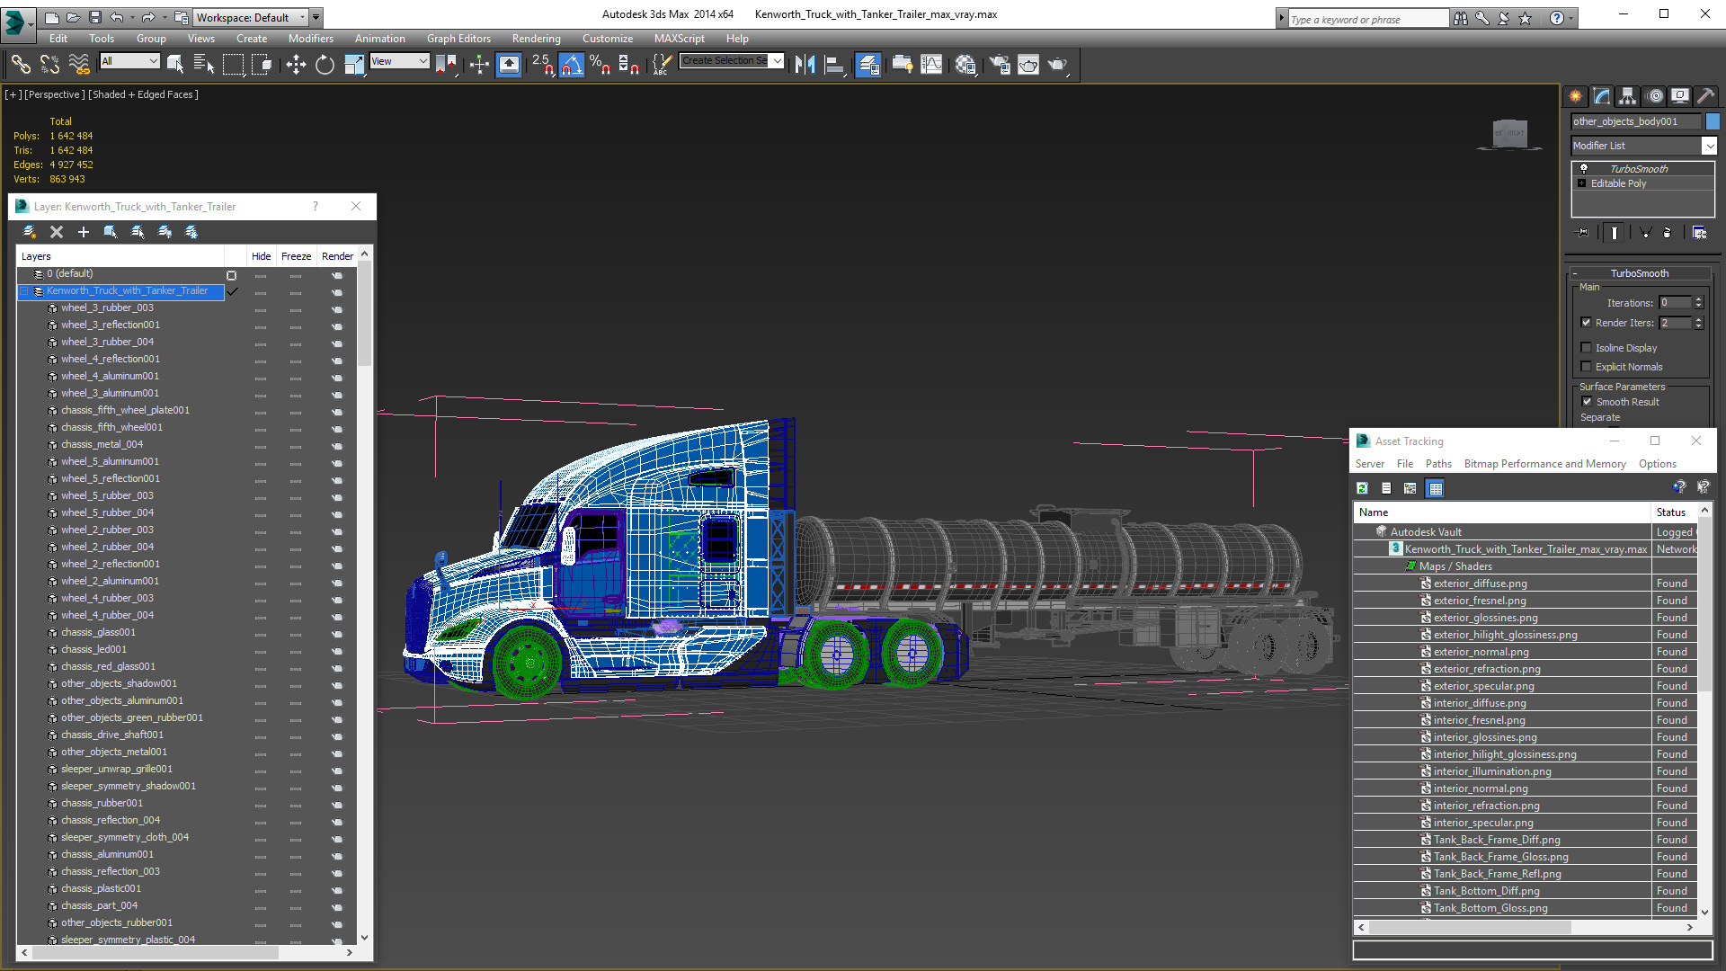Switch Asset Tracking to table view
1726x971 pixels.
pos(1436,488)
